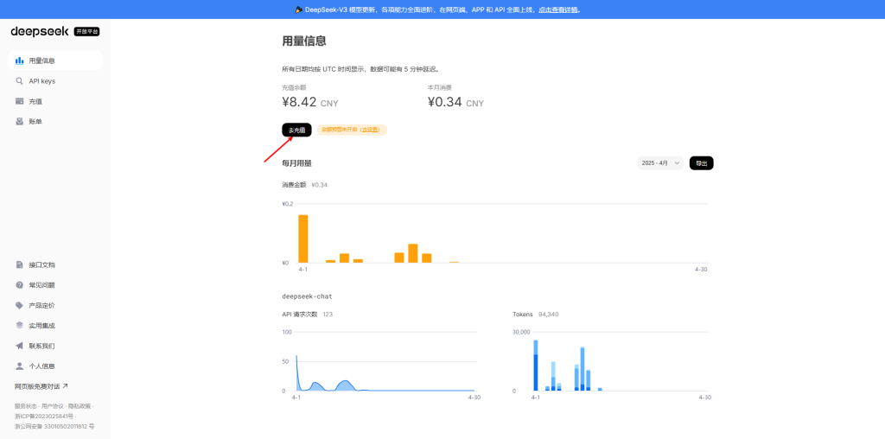Click the API requests area chart peak

click(296, 357)
